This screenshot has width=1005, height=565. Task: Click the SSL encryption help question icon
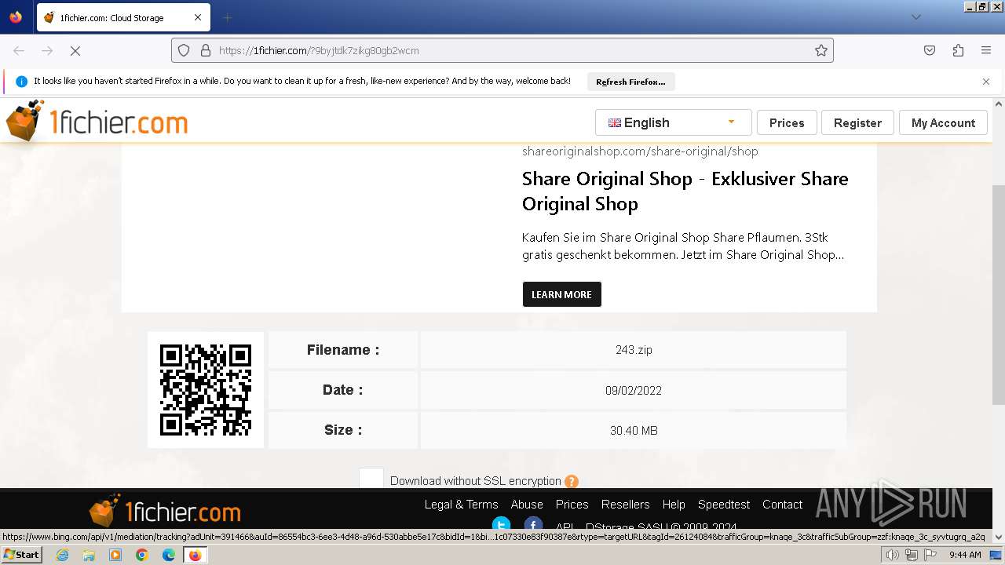572,481
